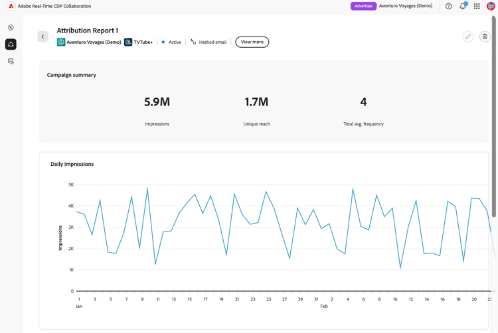Go back with the chevron button
Screen dimensions: 498x333
[43, 36]
